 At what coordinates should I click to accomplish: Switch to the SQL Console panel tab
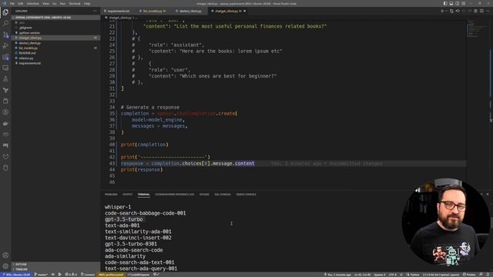(x=223, y=195)
